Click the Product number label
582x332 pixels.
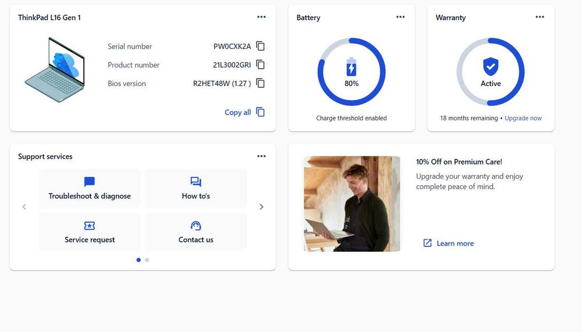pos(134,65)
